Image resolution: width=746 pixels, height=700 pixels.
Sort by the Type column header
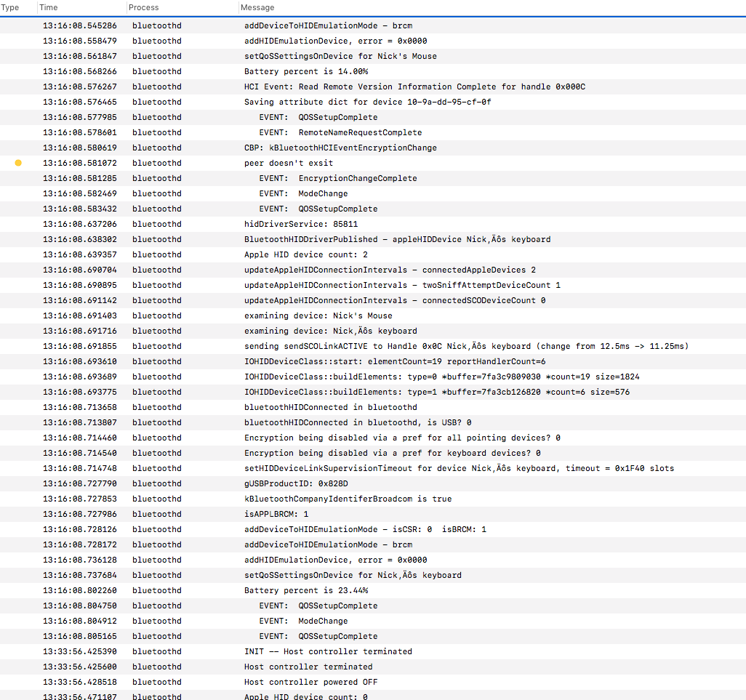10,7
